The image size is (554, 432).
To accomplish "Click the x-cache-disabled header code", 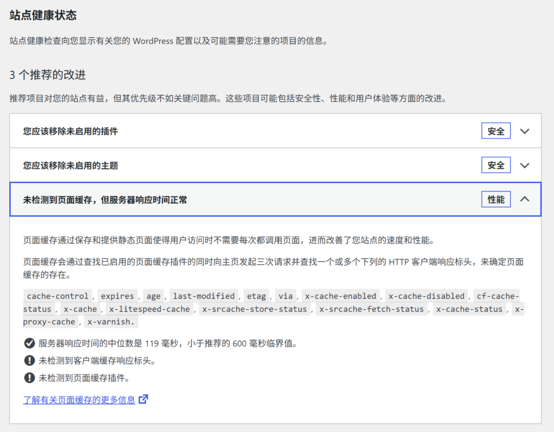I will tap(426, 296).
